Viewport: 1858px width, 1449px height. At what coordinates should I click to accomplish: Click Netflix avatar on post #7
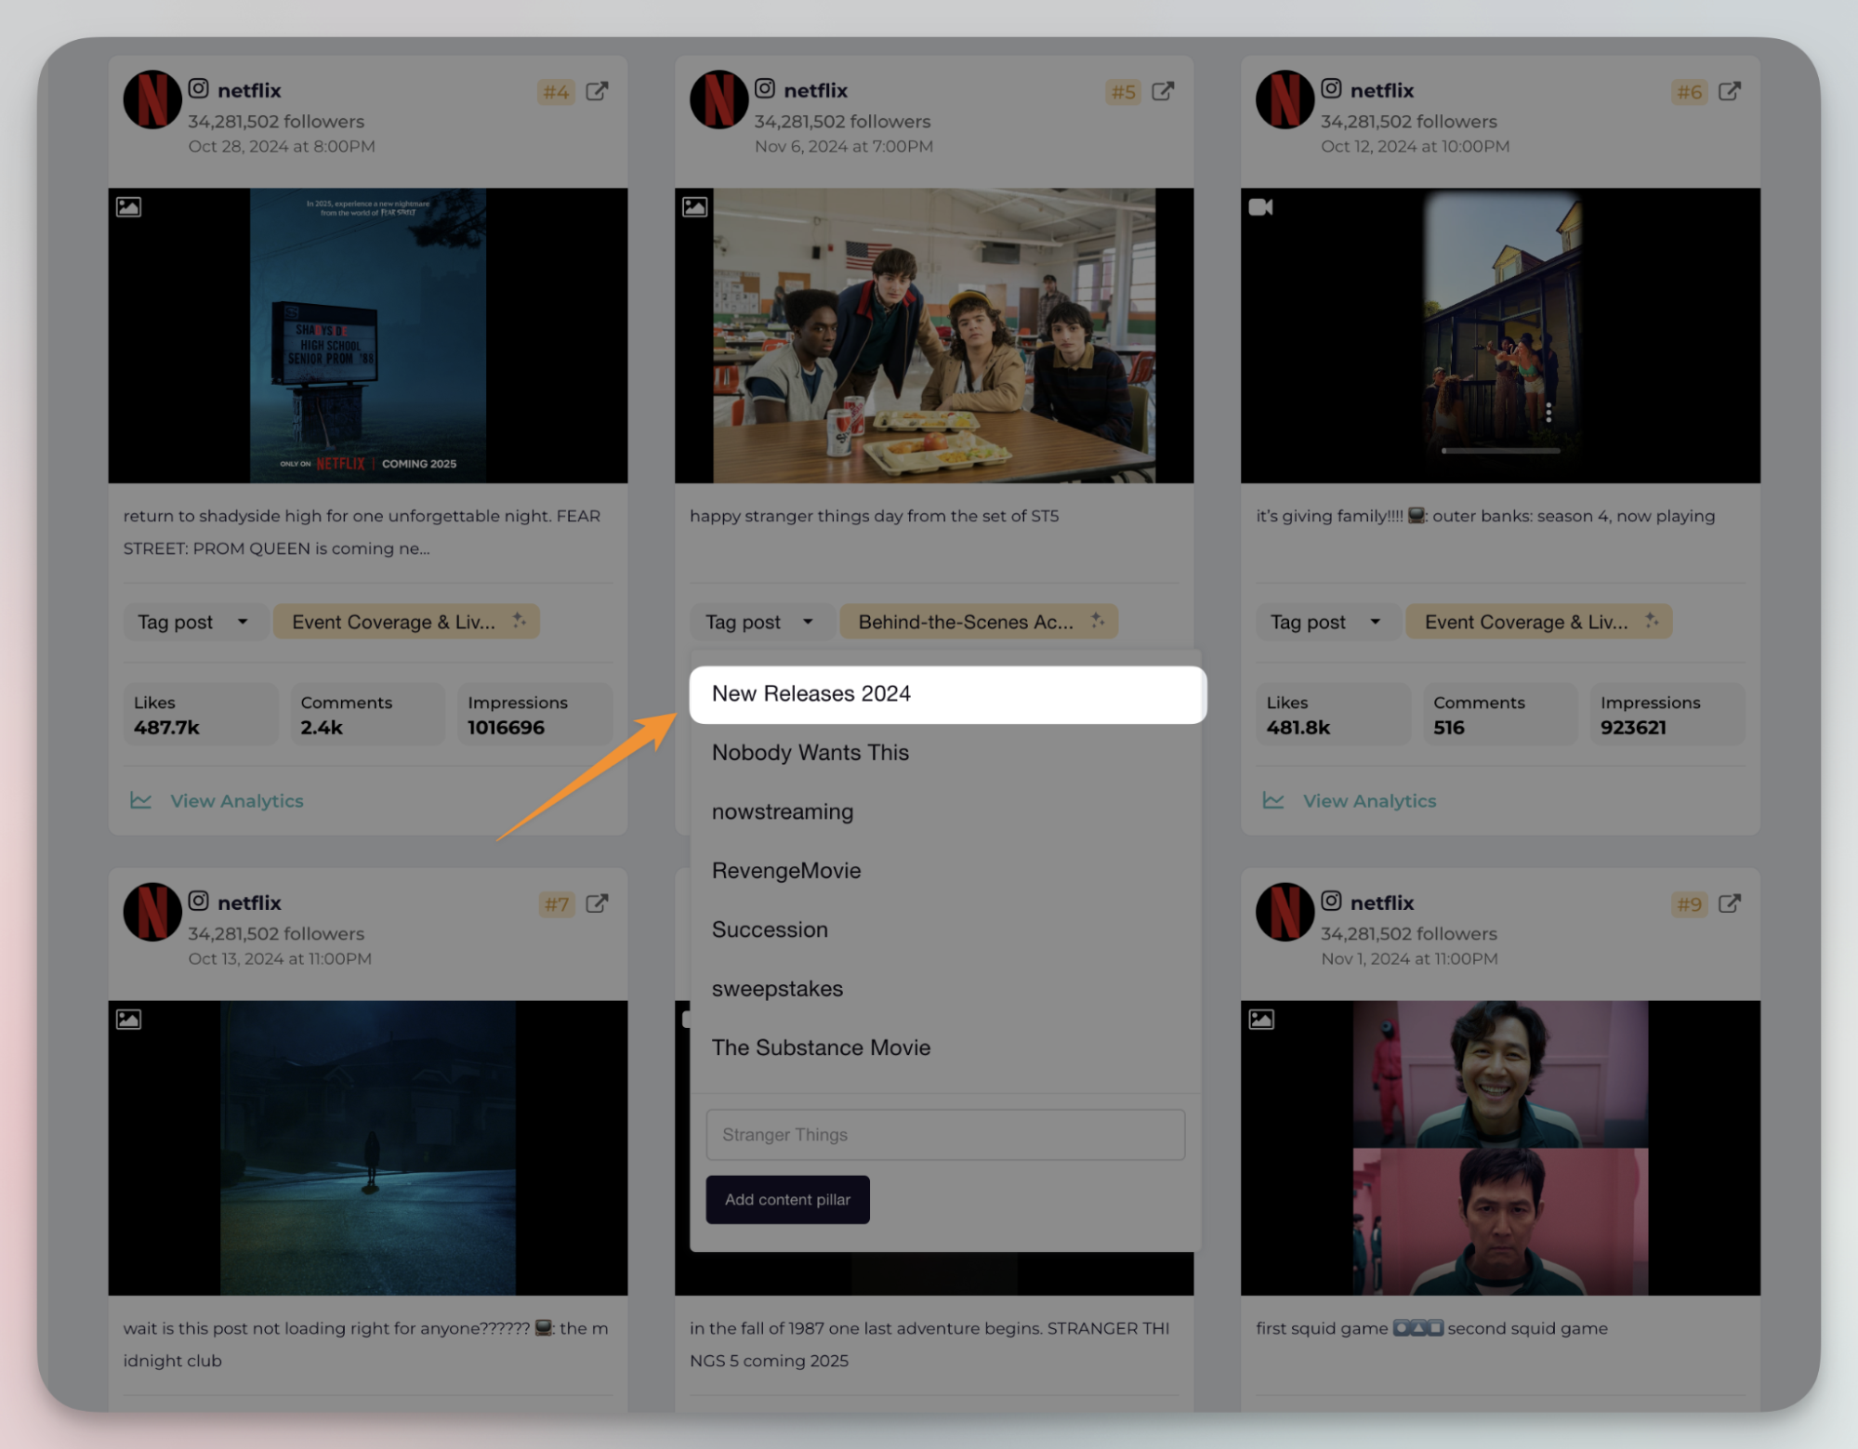coord(152,912)
